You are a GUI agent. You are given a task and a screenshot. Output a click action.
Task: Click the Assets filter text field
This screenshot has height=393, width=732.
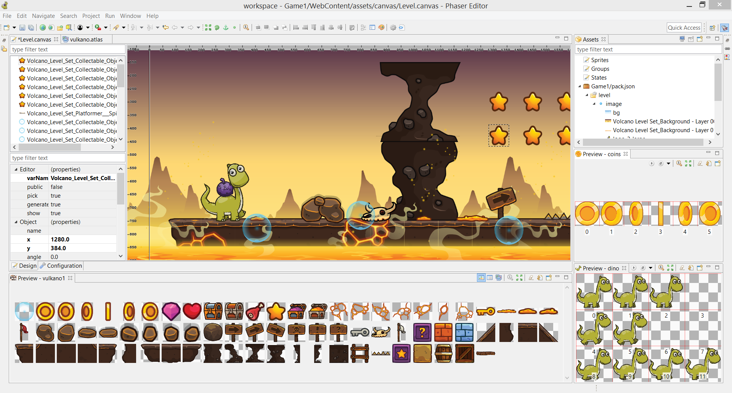tap(648, 50)
